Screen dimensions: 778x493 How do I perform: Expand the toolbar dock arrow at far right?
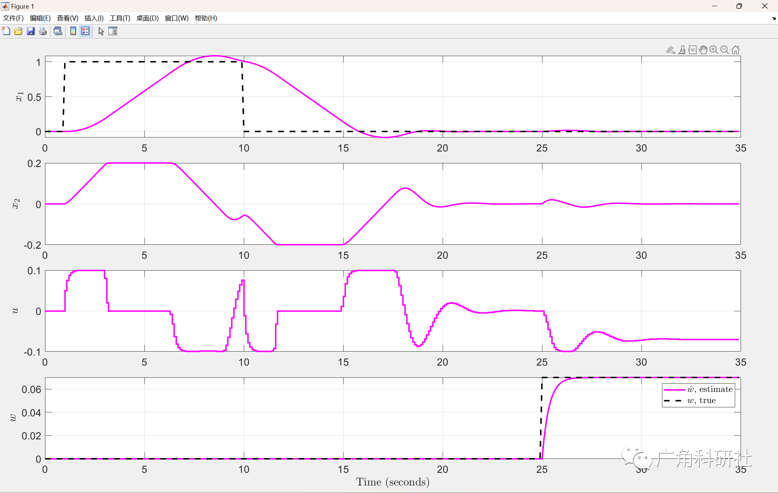[774, 18]
